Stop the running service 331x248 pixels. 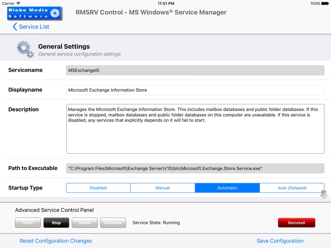pyautogui.click(x=56, y=223)
